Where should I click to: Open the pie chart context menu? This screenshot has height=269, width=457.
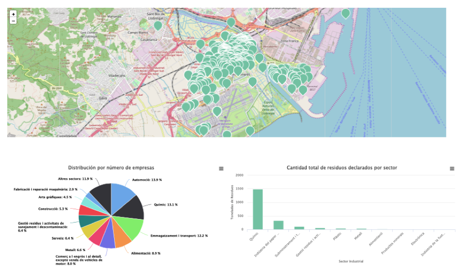[x=221, y=168]
